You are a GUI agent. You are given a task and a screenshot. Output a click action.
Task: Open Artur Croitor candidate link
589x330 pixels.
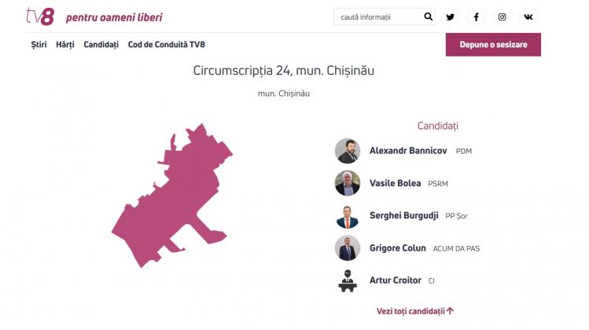pyautogui.click(x=396, y=280)
